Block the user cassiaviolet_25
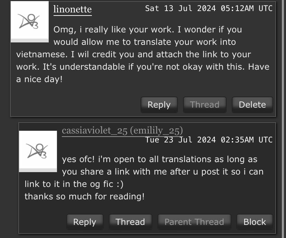The width and height of the screenshot is (286, 238). (255, 221)
